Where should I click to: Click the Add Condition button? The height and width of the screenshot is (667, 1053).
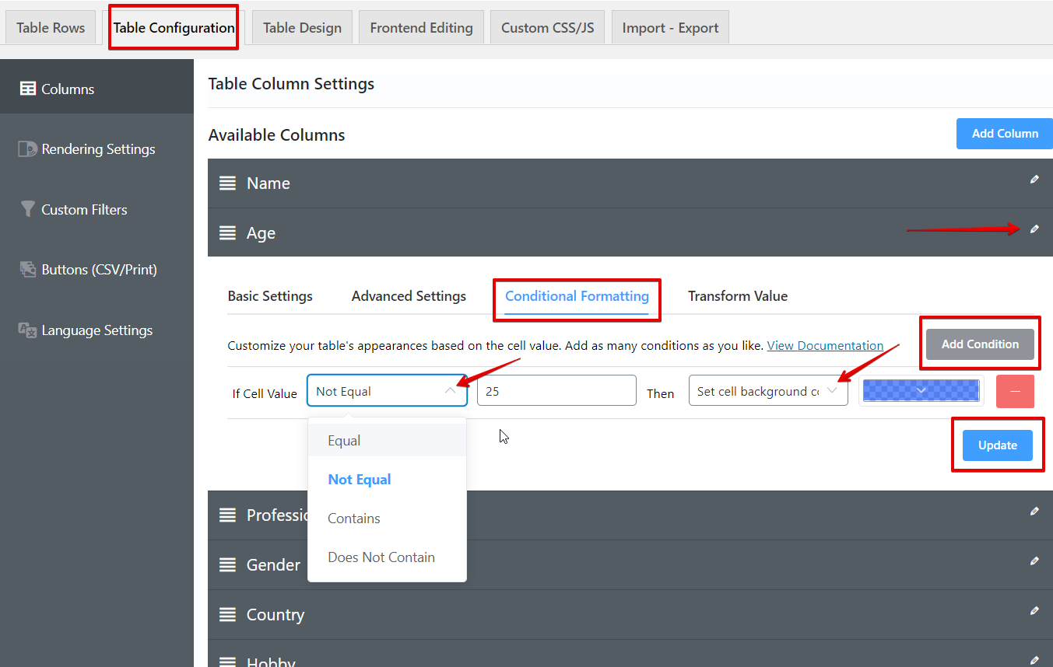point(980,344)
